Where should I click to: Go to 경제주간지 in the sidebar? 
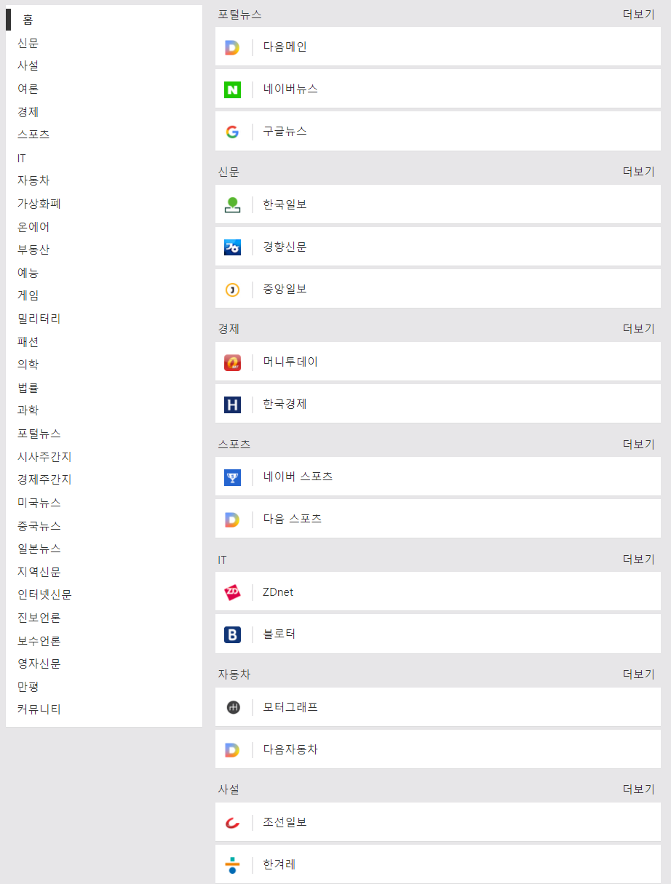pyautogui.click(x=44, y=479)
